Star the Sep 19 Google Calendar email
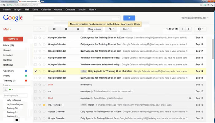Image resolution: width=215 pixels, height=123 pixels. (40, 38)
